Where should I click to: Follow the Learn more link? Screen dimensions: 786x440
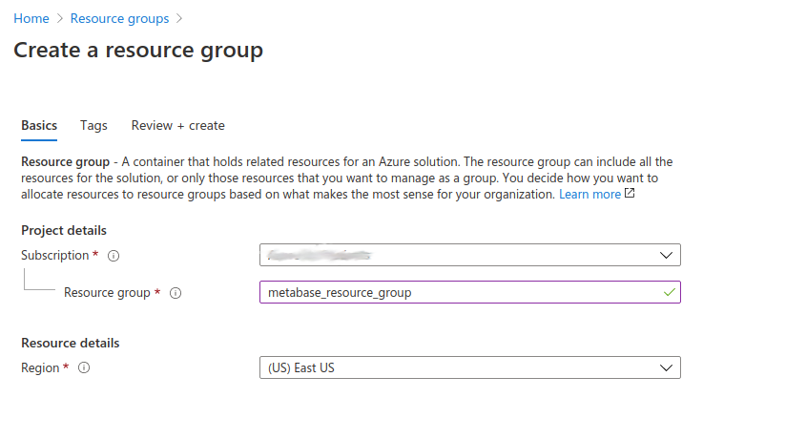(x=589, y=194)
